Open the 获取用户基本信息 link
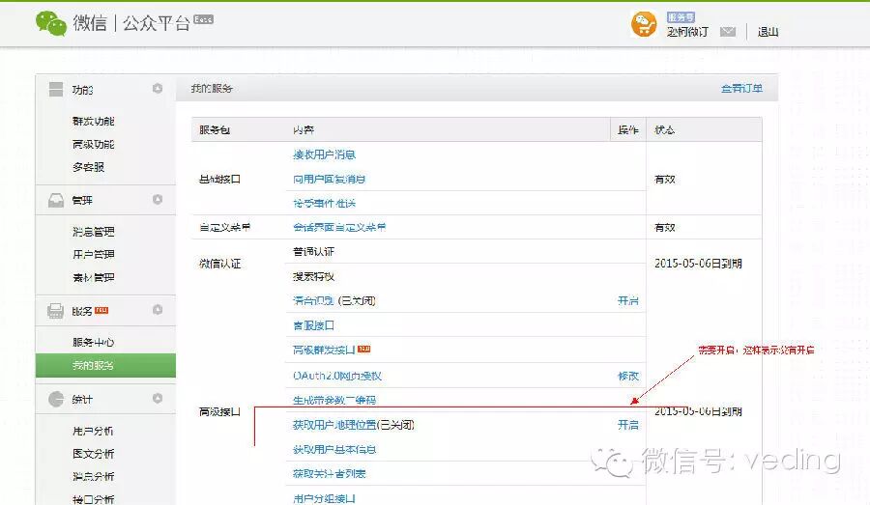The height and width of the screenshot is (505, 870). (334, 450)
